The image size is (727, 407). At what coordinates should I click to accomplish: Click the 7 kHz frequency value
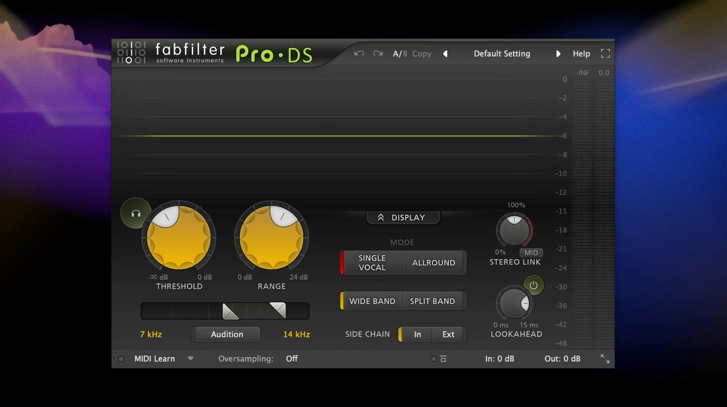tap(151, 334)
